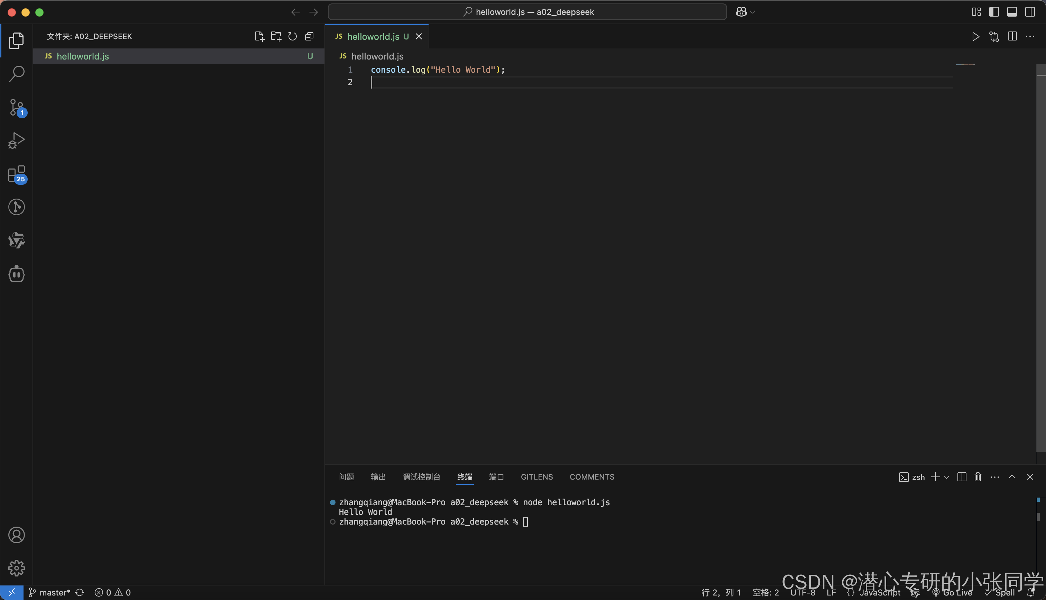1046x600 pixels.
Task: Expand the Copilot dropdown in title bar
Action: point(753,12)
